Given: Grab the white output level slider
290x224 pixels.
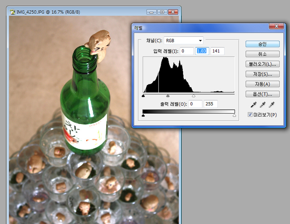Looking at the screenshot, I should pos(234,116).
